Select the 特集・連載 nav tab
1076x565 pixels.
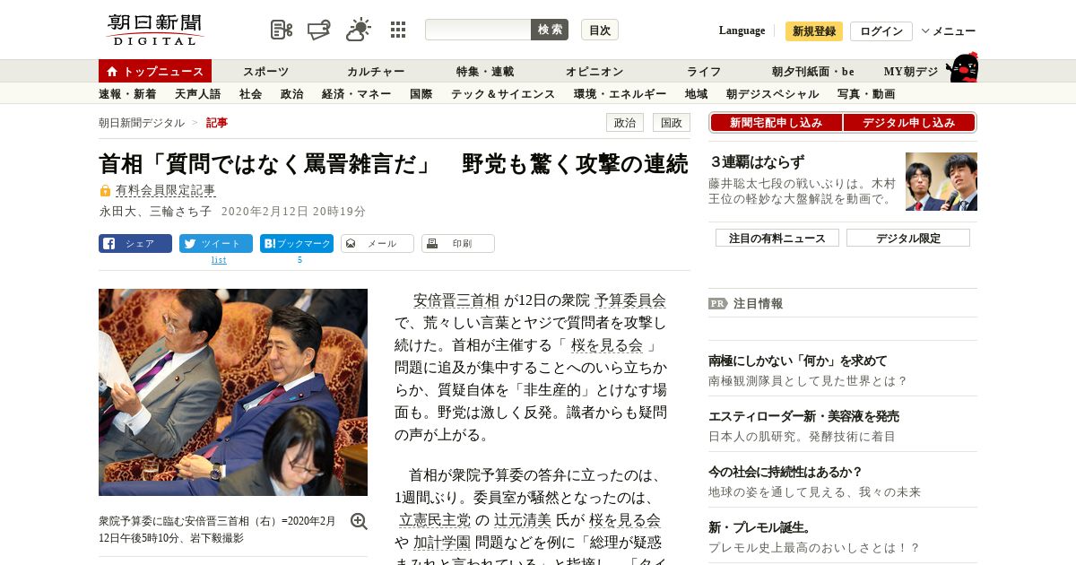click(485, 71)
